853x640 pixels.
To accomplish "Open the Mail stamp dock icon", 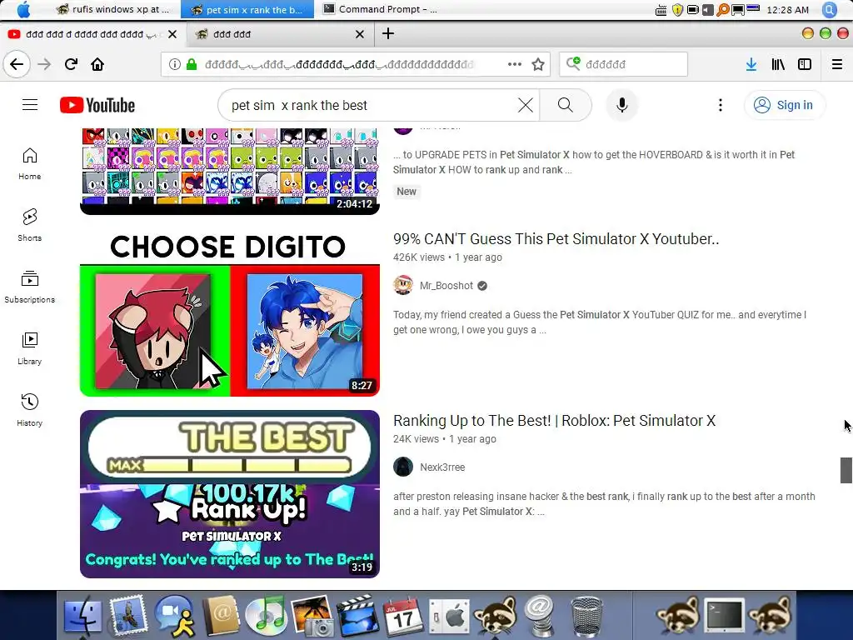I will point(128,616).
